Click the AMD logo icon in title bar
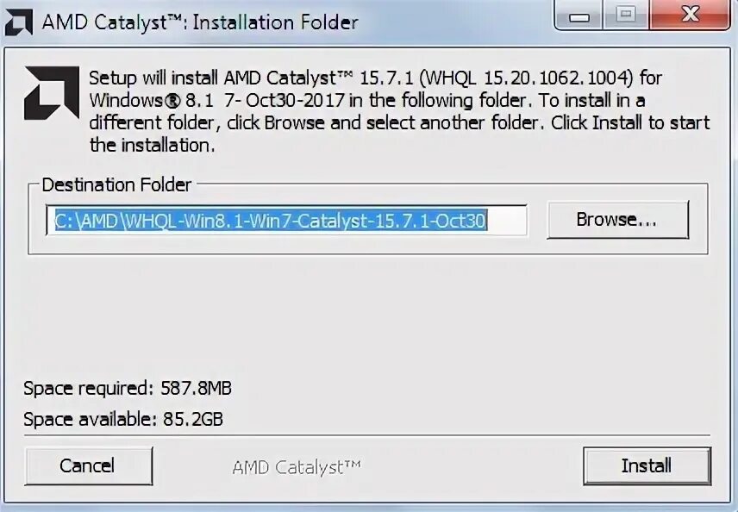Viewport: 738px width, 512px height. [x=19, y=22]
